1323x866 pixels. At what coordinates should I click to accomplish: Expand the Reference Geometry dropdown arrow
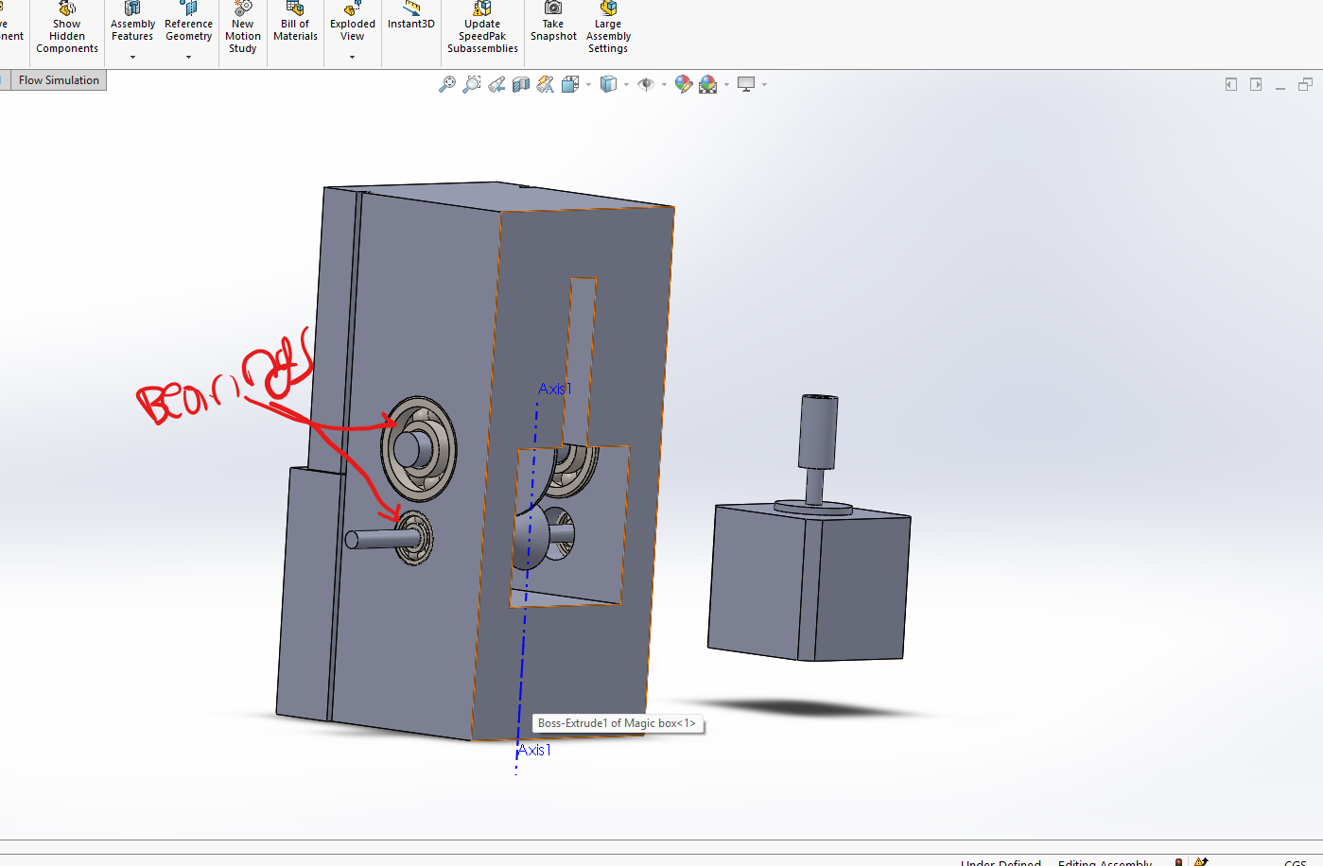tap(188, 57)
